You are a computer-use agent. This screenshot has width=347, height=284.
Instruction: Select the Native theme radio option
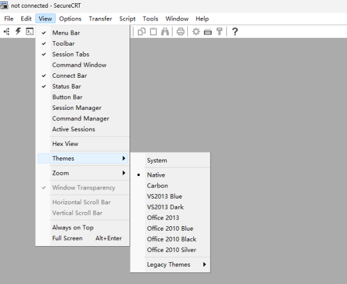coord(171,175)
